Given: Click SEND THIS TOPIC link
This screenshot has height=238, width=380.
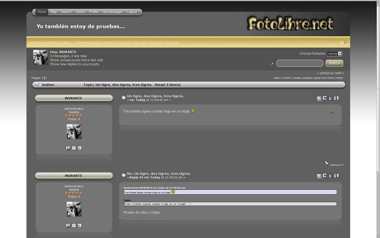Looking at the screenshot, I should [324, 78].
